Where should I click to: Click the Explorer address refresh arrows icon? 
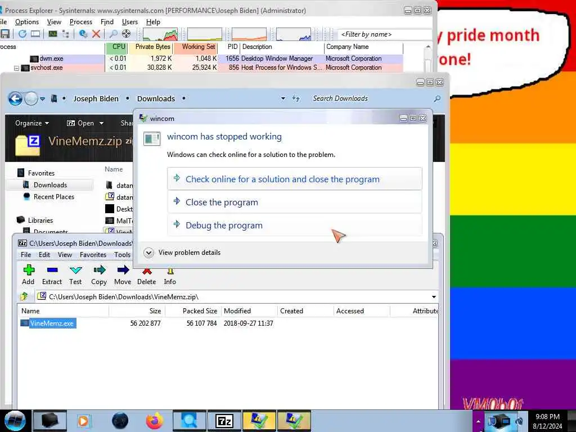[296, 98]
